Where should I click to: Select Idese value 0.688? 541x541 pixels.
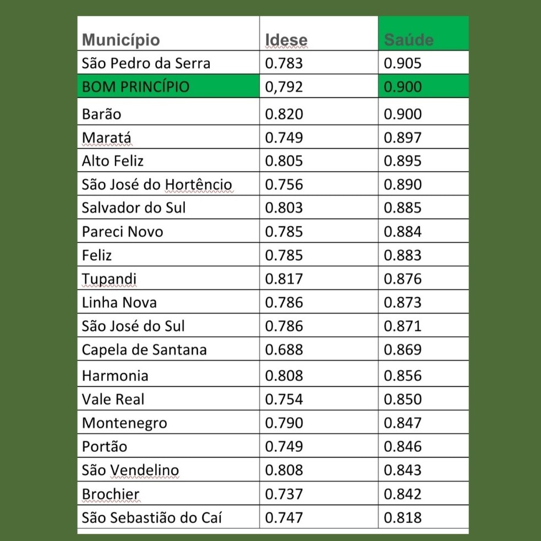tap(284, 350)
